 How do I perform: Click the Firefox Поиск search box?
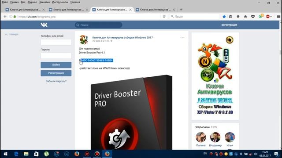pos(195,17)
